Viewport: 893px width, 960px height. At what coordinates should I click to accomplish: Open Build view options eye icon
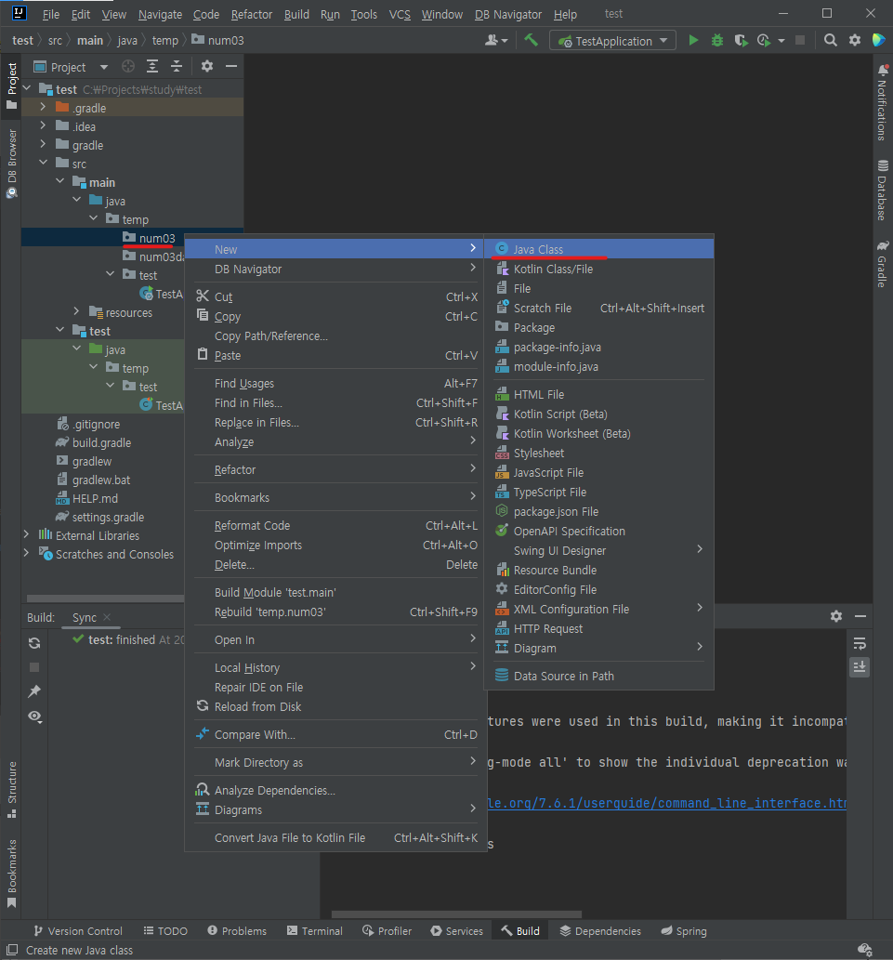tap(34, 717)
